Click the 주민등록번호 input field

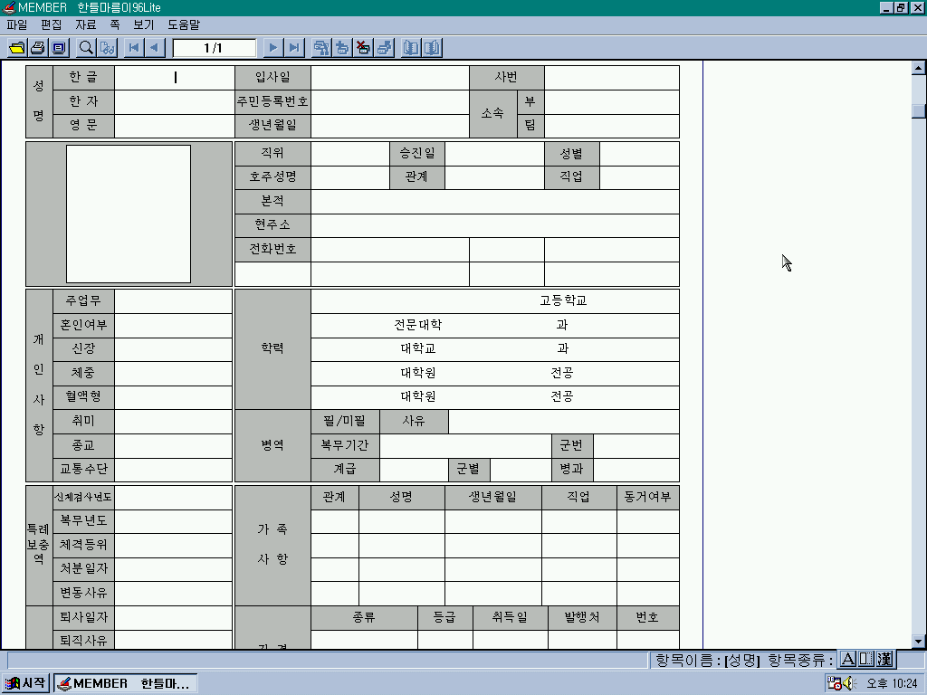[390, 101]
